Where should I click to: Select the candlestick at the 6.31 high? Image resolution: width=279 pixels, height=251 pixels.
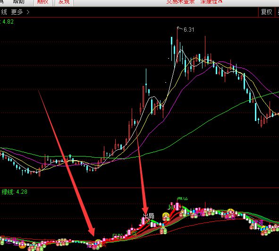[x=177, y=45]
